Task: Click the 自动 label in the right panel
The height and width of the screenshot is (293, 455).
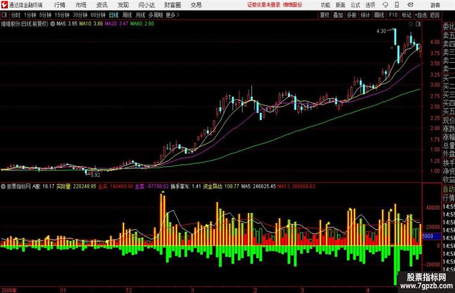Action: coord(448,189)
